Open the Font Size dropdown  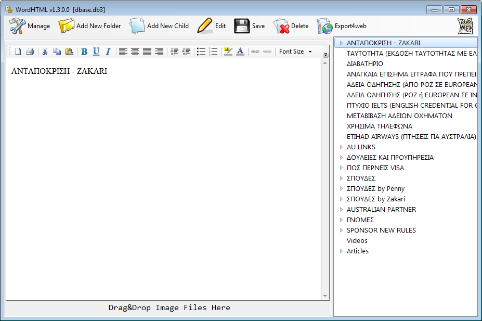(295, 52)
